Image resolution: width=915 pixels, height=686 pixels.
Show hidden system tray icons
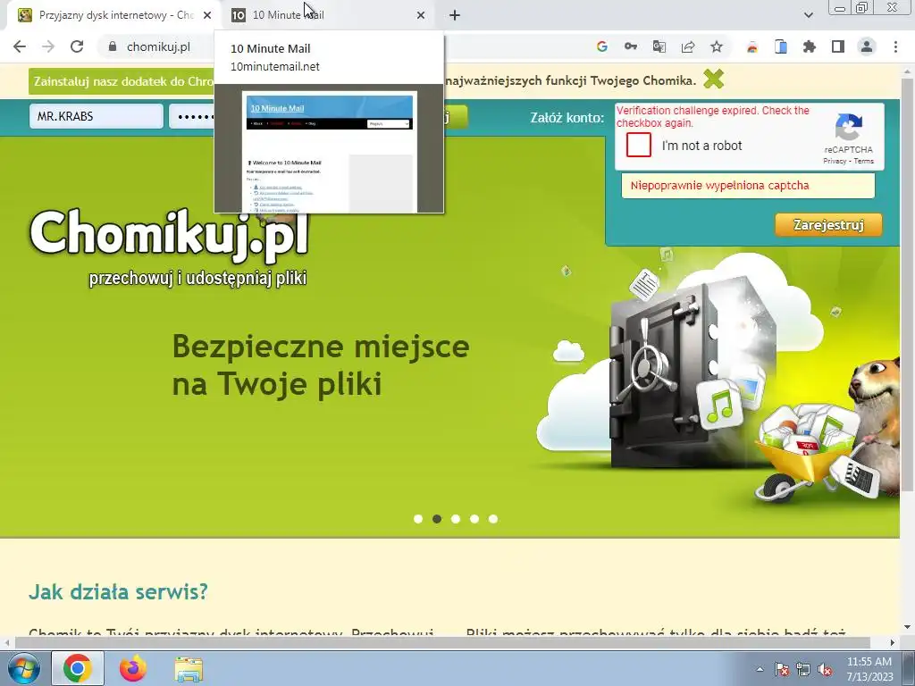click(760, 669)
